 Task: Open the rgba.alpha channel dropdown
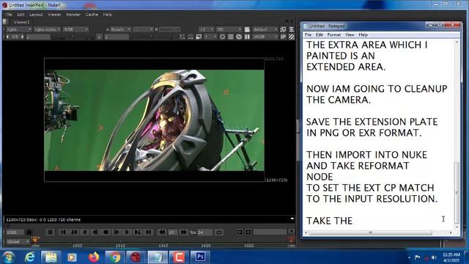click(47, 29)
